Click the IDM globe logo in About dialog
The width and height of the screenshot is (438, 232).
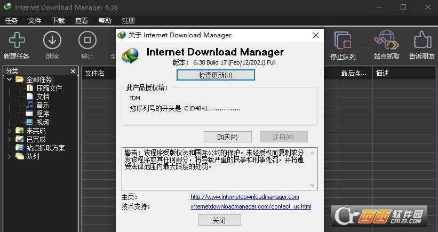130,55
